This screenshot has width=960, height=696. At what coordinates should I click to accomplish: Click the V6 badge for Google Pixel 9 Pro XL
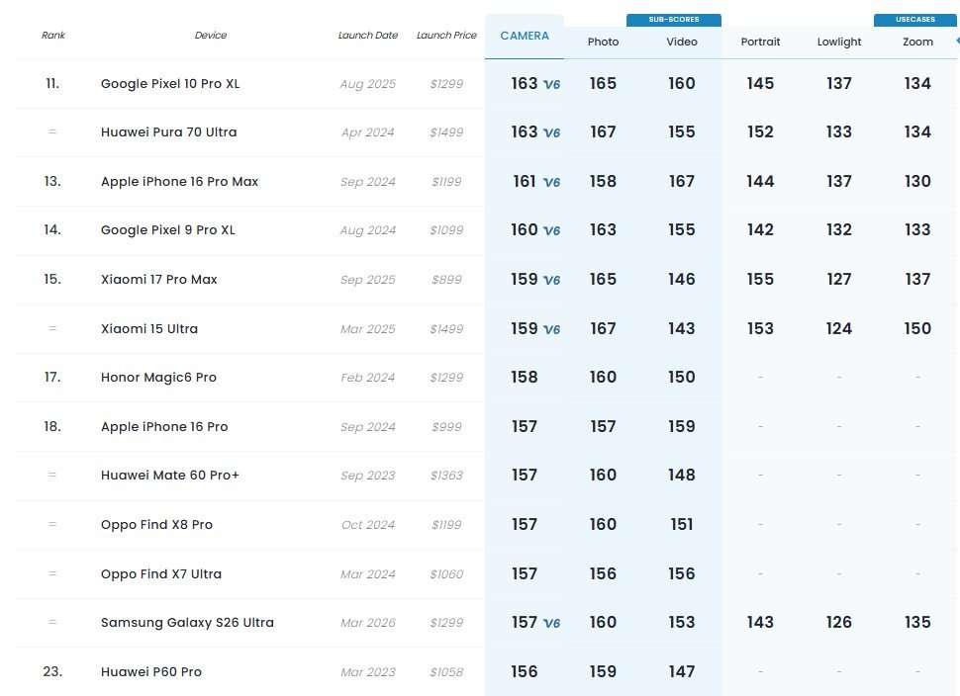551,230
